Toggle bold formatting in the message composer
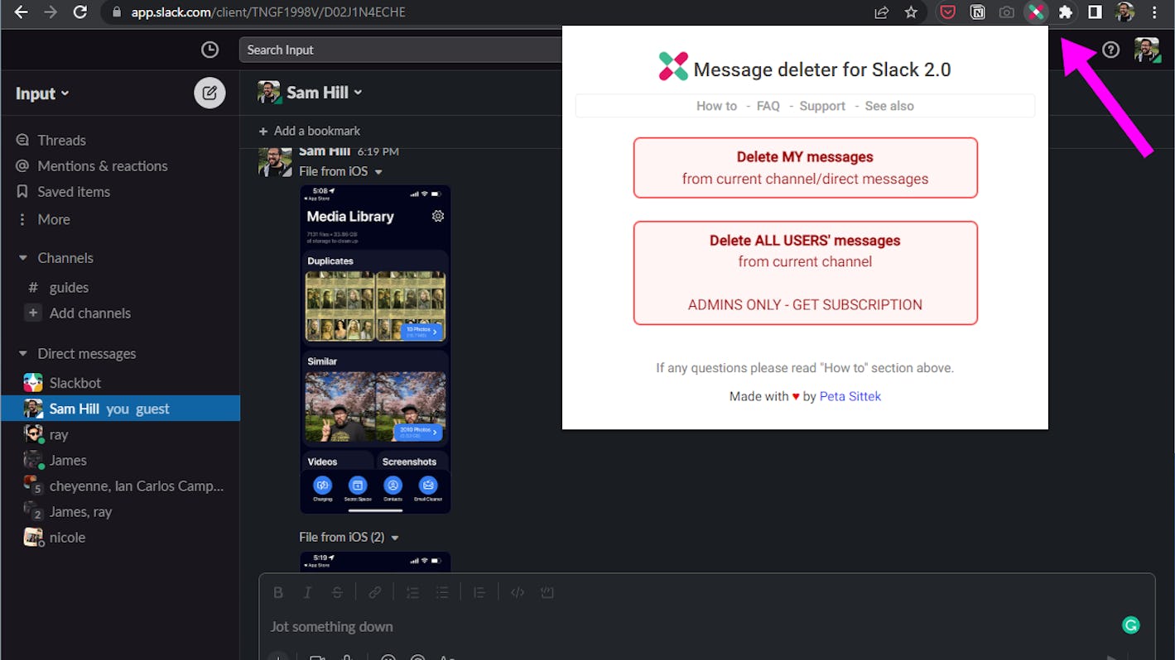This screenshot has width=1175, height=660. click(x=278, y=592)
